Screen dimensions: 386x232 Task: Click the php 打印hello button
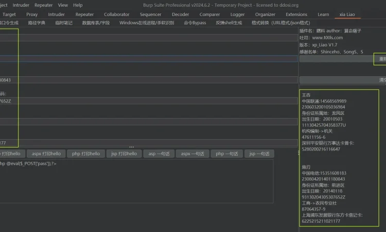86,154
